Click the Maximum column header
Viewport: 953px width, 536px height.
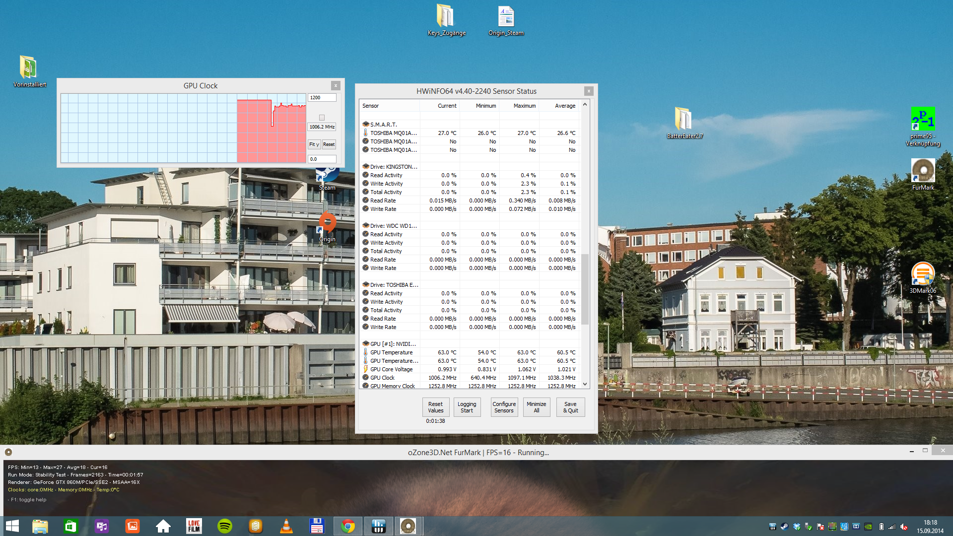(524, 106)
